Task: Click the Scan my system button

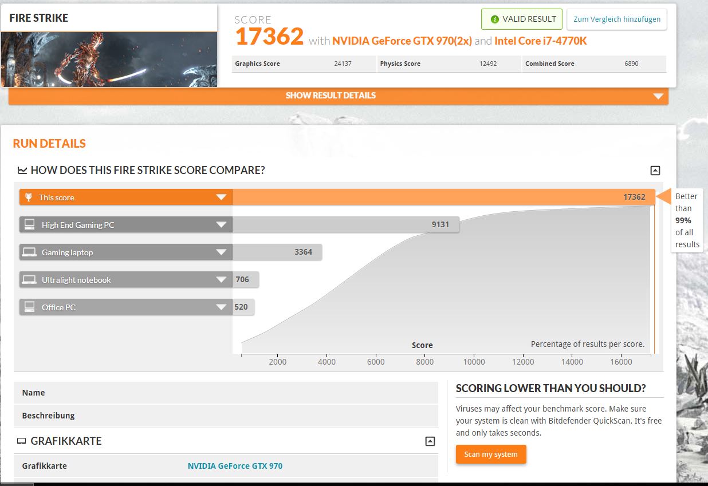Action: coord(491,455)
